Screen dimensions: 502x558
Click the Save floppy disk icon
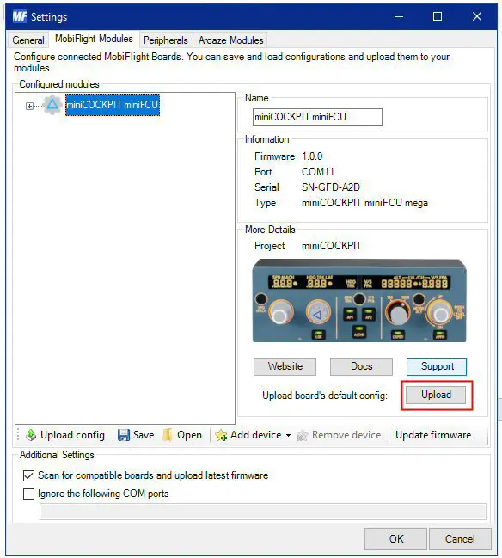click(124, 435)
